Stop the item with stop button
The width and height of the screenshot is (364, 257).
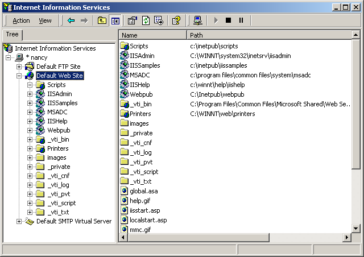coord(229,20)
